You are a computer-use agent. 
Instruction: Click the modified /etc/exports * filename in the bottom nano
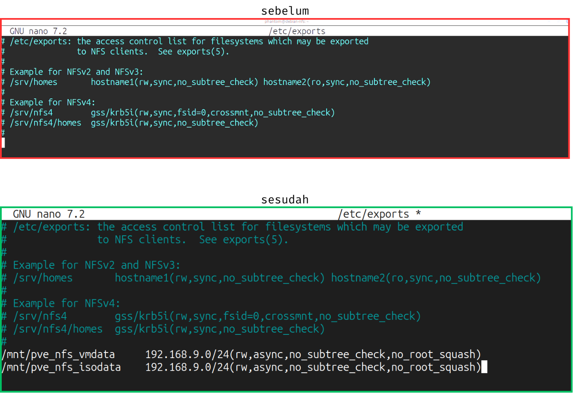(379, 214)
